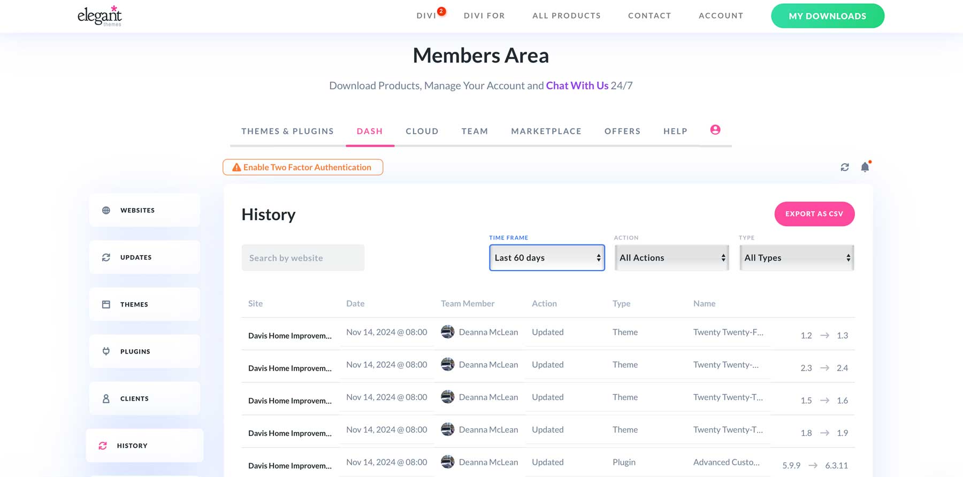
Task: Switch to Themes & Plugins tab
Action: point(287,131)
